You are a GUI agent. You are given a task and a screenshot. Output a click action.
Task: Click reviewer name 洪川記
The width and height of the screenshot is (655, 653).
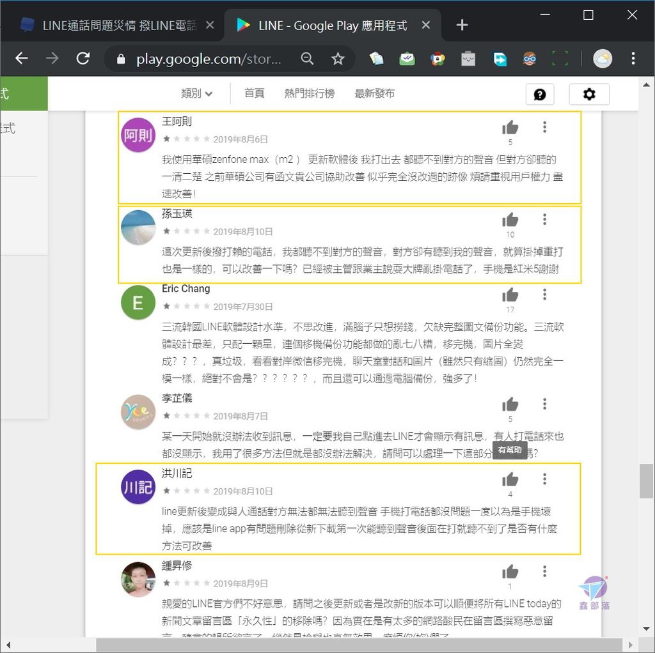point(177,473)
